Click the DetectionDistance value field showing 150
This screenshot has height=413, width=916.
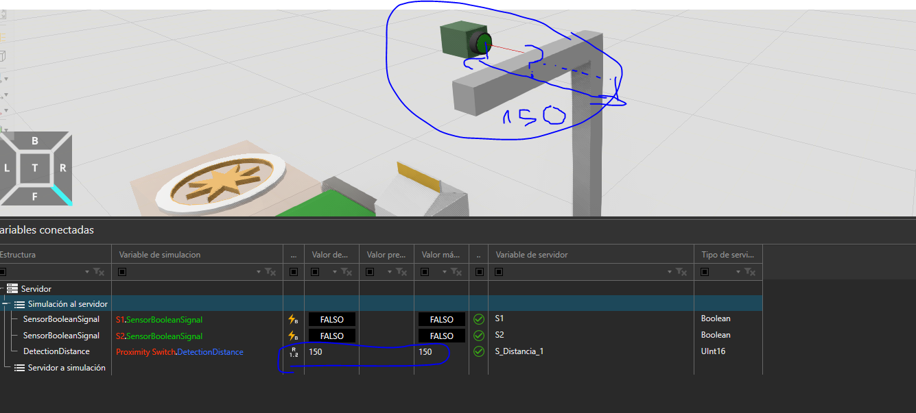(331, 351)
